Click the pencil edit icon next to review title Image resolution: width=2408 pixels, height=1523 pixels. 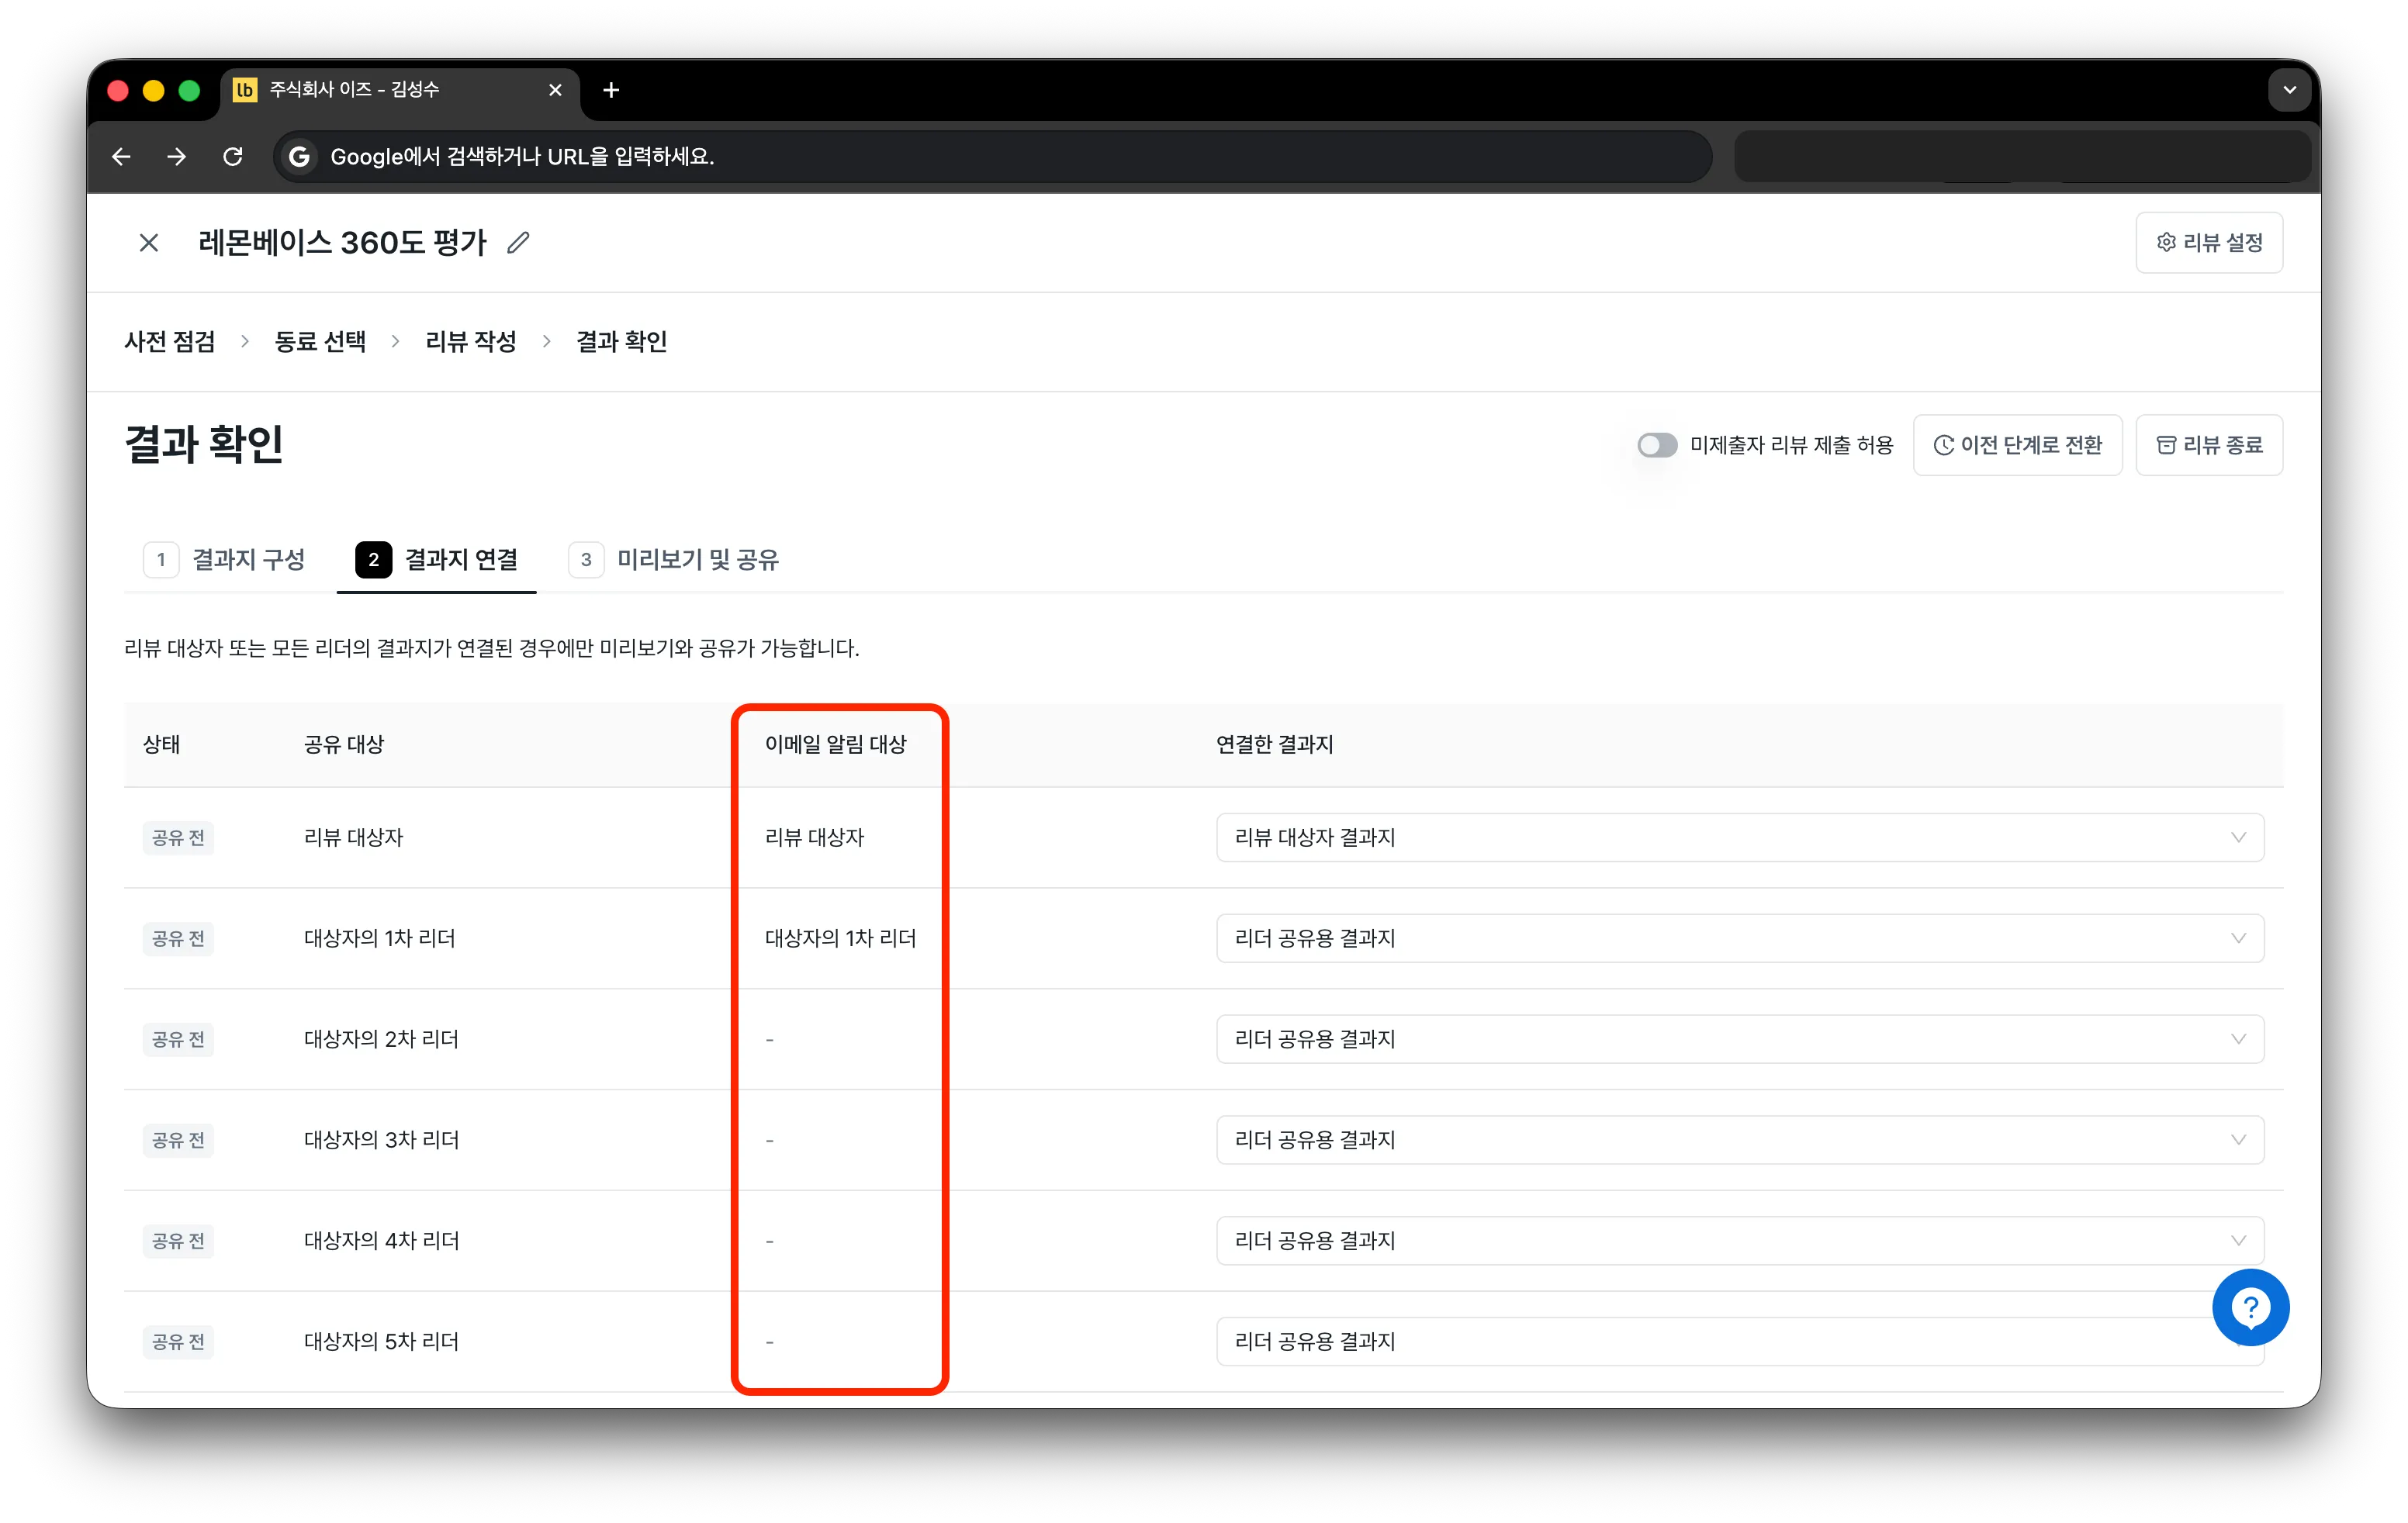(518, 242)
